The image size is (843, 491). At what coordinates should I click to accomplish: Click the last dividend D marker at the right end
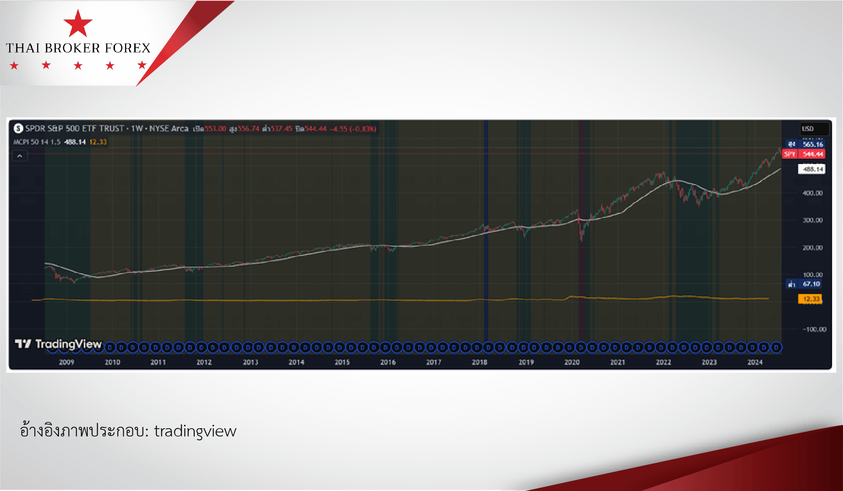point(776,347)
